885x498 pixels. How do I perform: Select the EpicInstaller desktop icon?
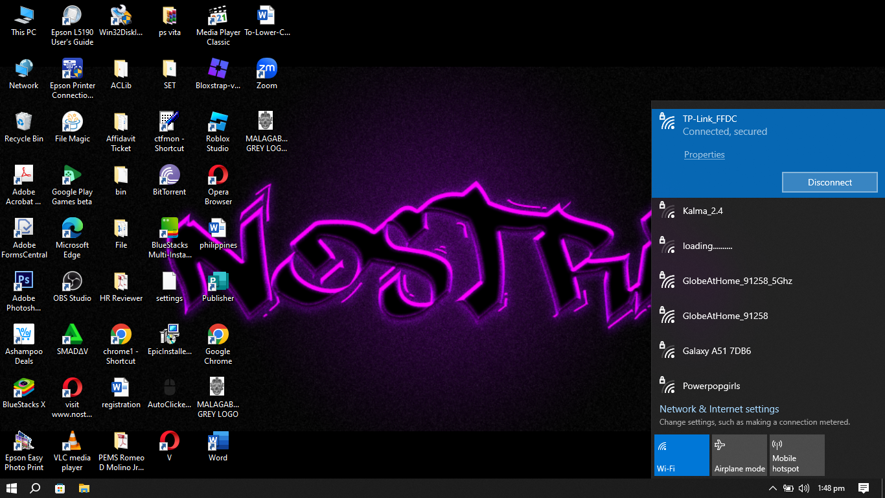(x=170, y=340)
